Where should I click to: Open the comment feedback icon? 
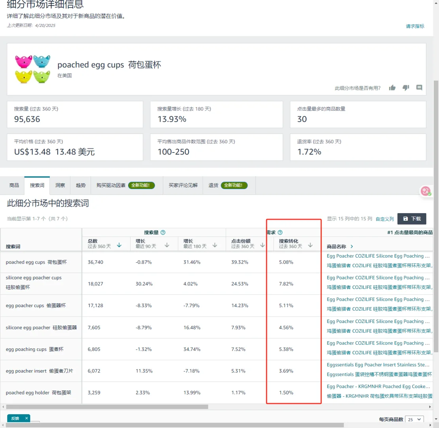click(419, 88)
